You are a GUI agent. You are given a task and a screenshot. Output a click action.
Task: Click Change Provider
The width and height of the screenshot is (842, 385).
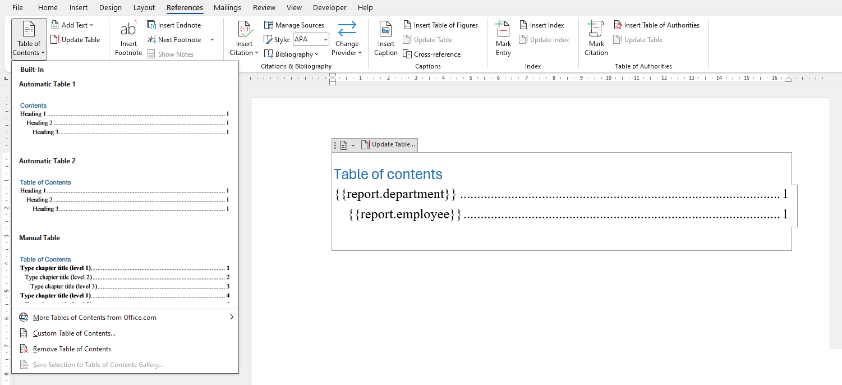point(347,39)
